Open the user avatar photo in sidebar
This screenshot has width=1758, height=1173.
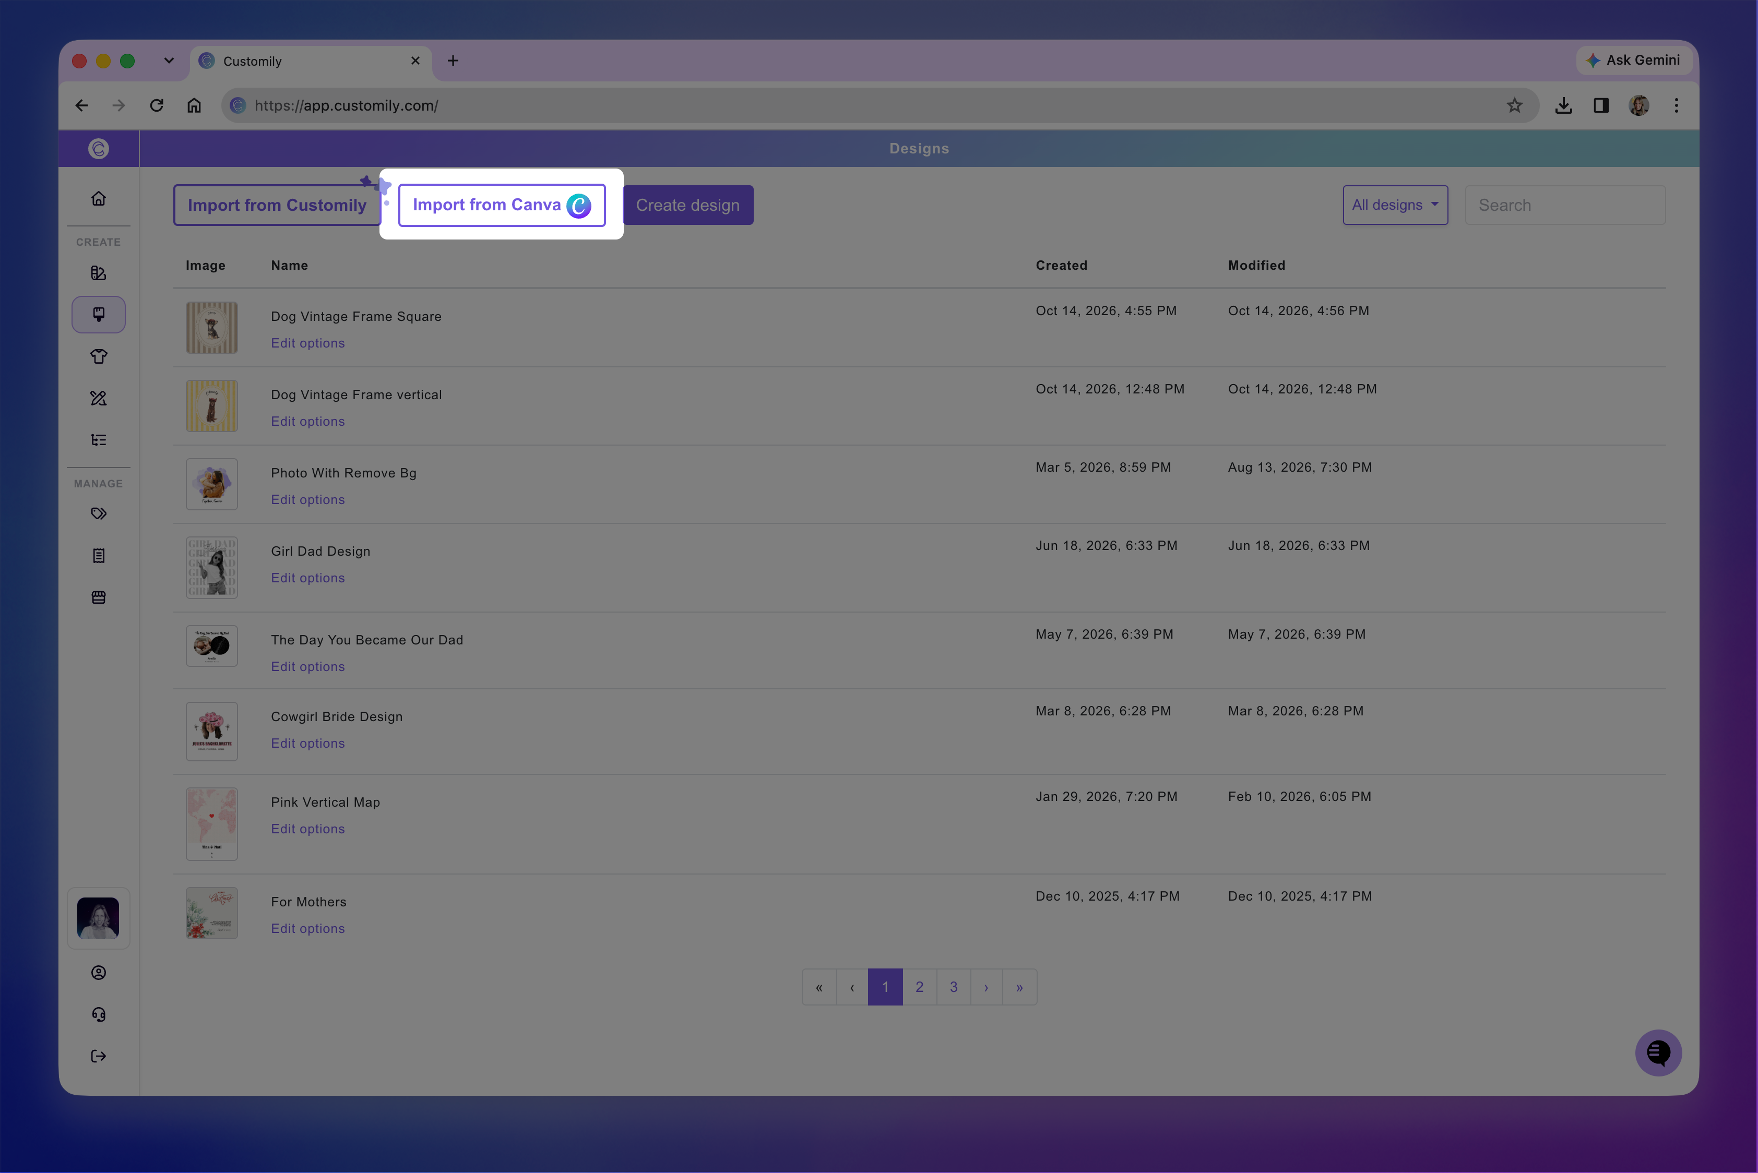point(98,918)
